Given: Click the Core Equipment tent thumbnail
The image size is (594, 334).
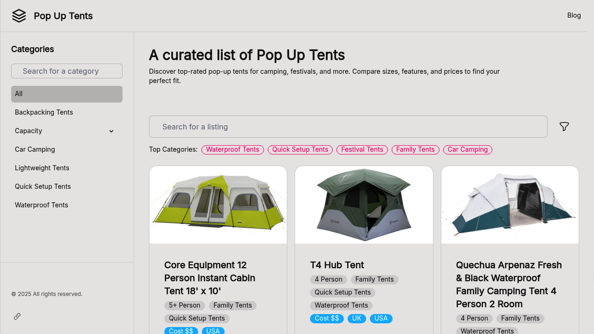Looking at the screenshot, I should click(218, 205).
